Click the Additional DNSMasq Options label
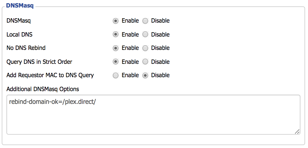This screenshot has height=148, width=308. point(43,89)
